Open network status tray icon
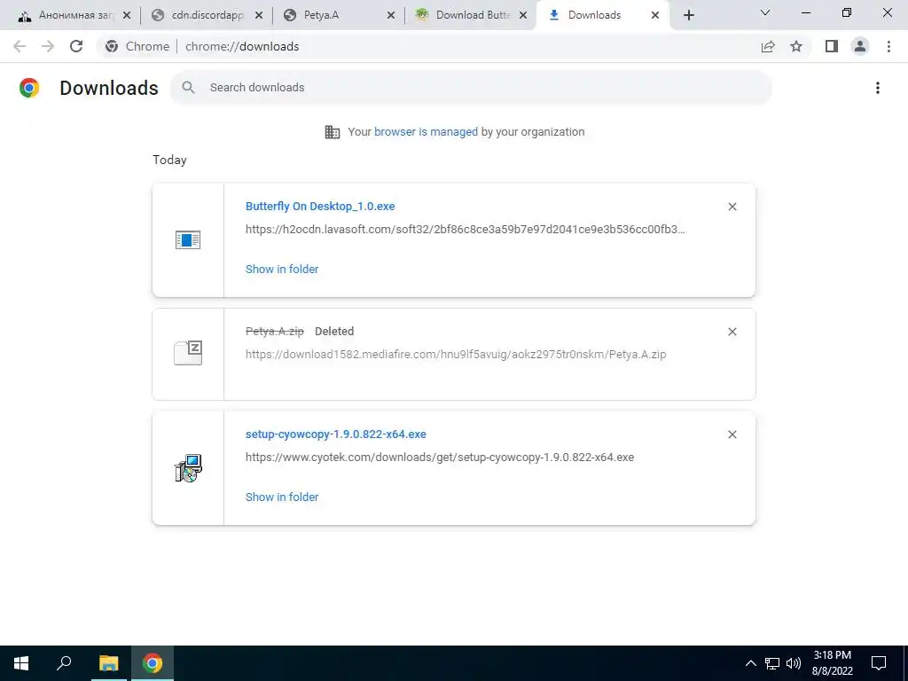The height and width of the screenshot is (681, 908). pyautogui.click(x=772, y=663)
